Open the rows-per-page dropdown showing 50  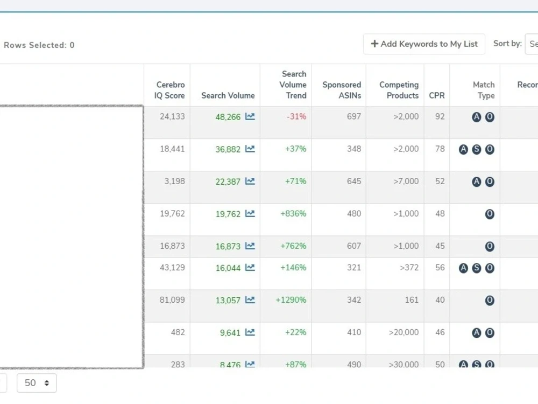37,382
